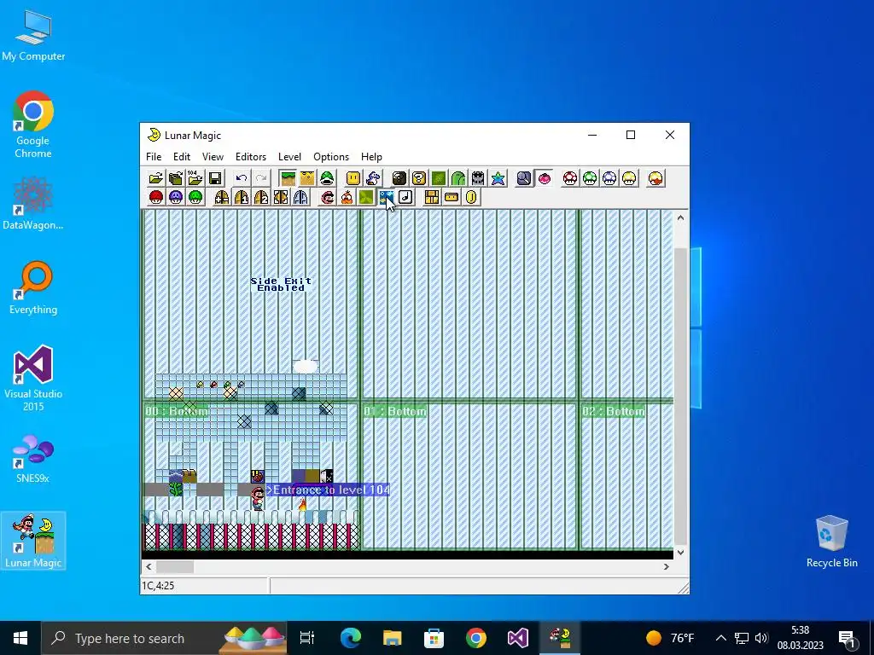Open the black block 8x8 editor
The width and height of the screenshot is (874, 655).
pyautogui.click(x=399, y=178)
